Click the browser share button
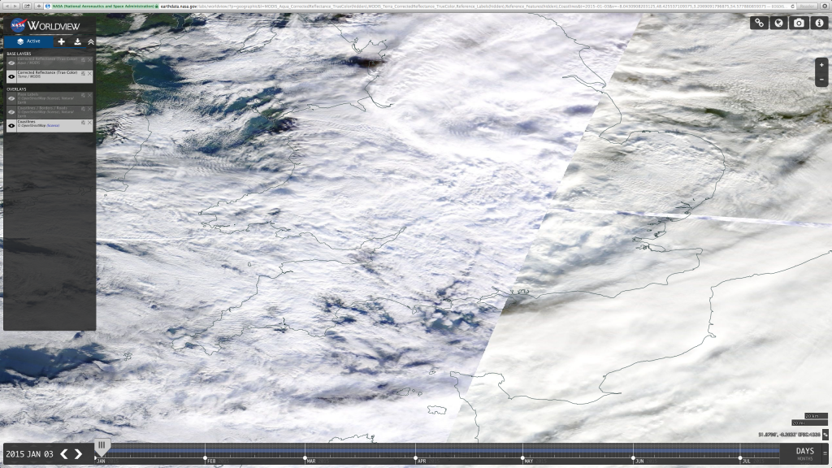The width and height of the screenshot is (832, 468). 27,6
